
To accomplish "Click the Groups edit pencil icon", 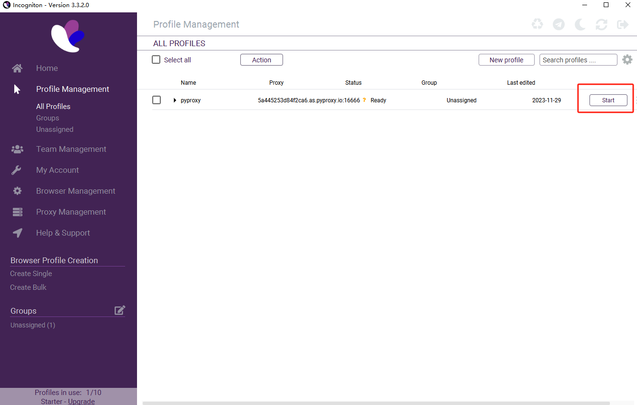I will 120,310.
